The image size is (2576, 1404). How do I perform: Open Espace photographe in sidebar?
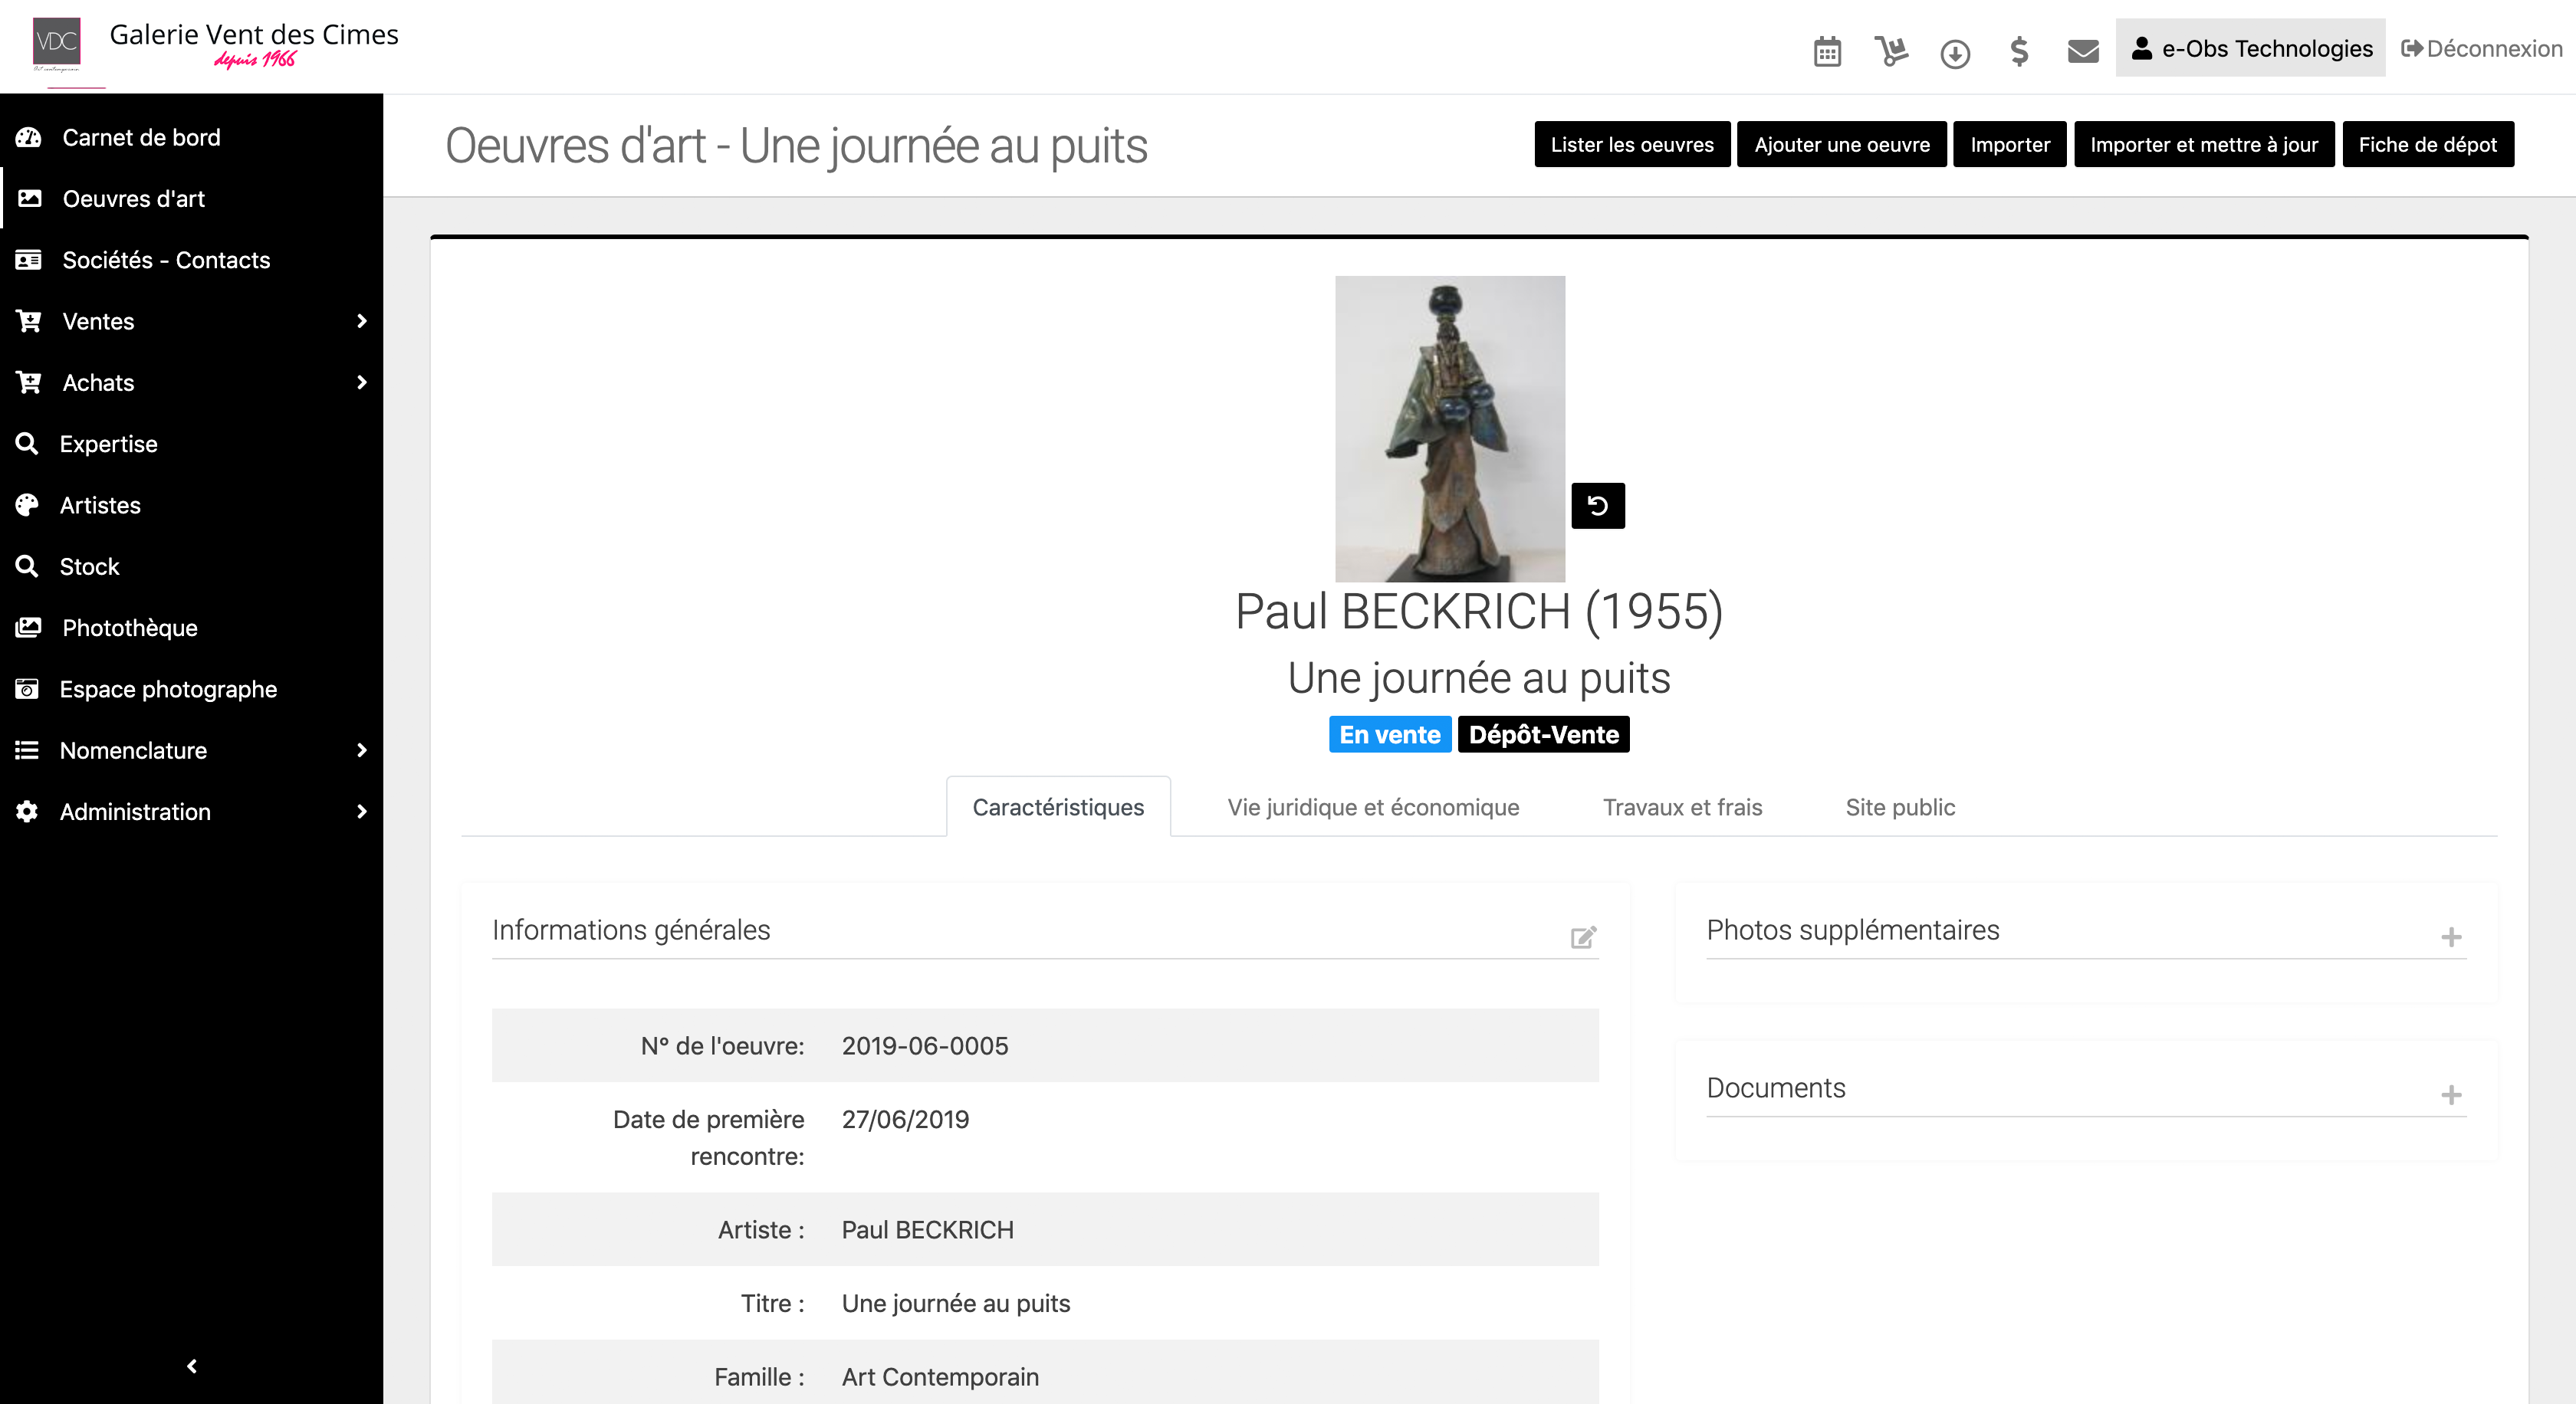[x=192, y=688]
